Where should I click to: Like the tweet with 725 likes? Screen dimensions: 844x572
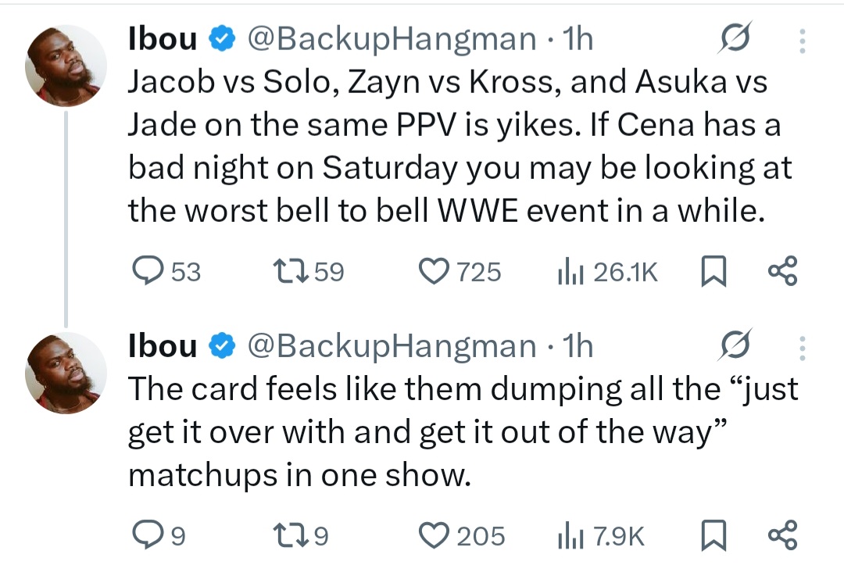pos(431,271)
